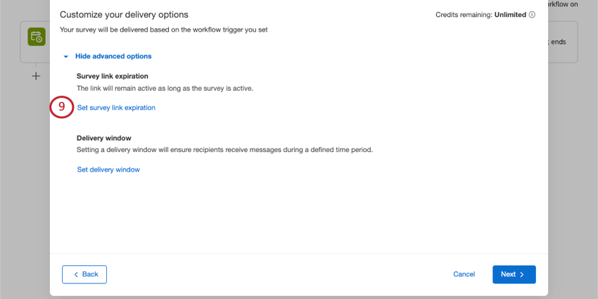Click the background workflow card showing ends
This screenshot has height=299, width=598.
(x=563, y=42)
